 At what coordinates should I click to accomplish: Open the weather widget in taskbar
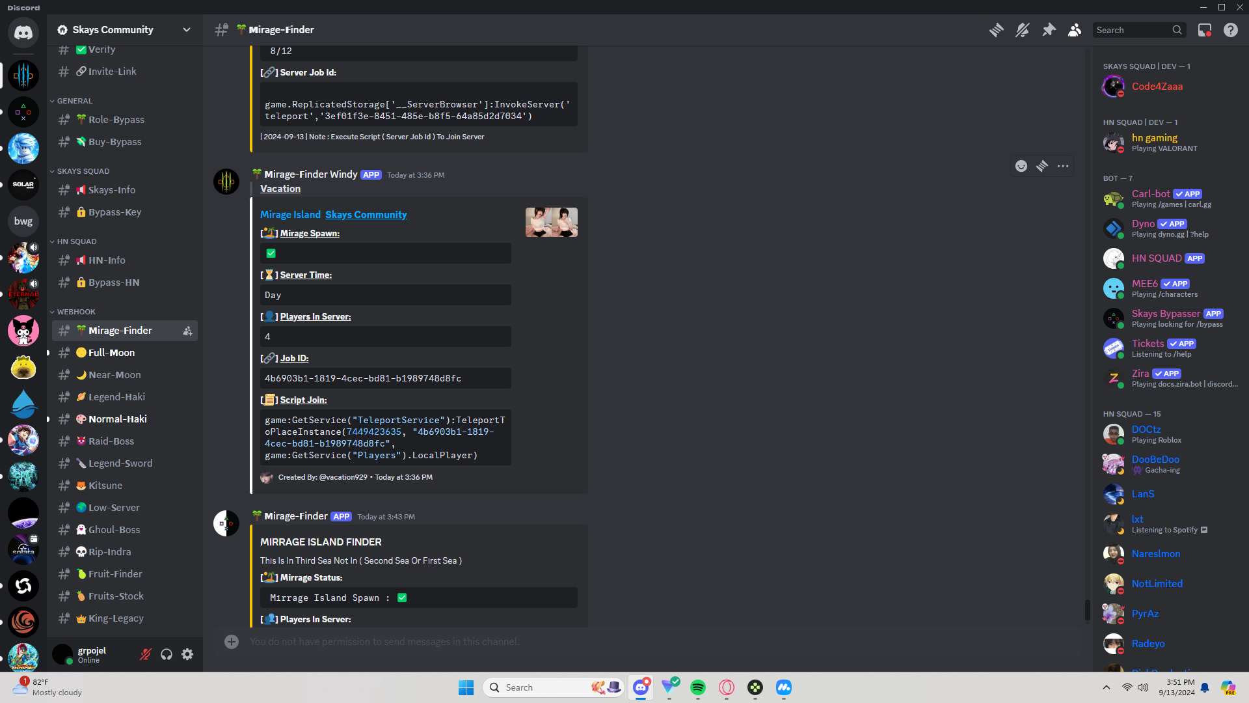coord(49,687)
